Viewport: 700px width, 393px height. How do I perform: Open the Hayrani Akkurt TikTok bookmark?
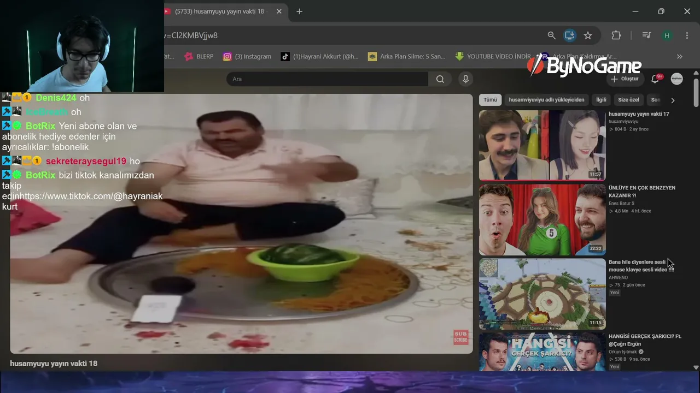(x=320, y=56)
